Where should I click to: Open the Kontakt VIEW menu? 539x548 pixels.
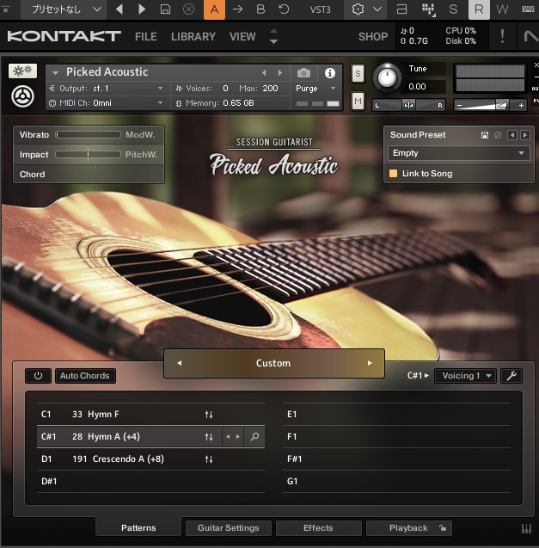pyautogui.click(x=242, y=36)
